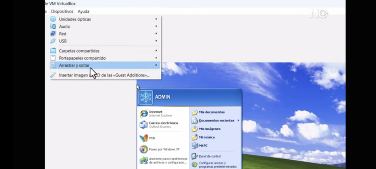Viewport: 376px width, 169px height.
Task: Click the Mis imágenes folder icon
Action: coord(194,129)
